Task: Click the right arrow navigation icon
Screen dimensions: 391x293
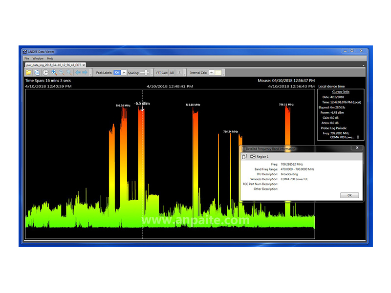Action: pos(85,72)
